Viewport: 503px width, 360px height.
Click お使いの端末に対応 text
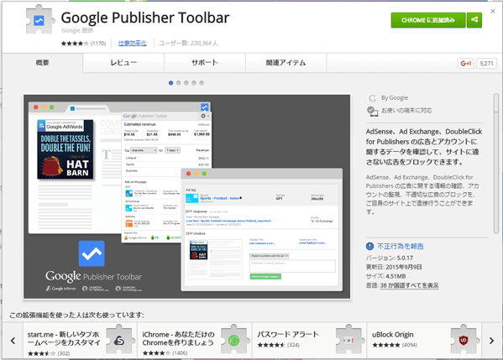(x=406, y=111)
